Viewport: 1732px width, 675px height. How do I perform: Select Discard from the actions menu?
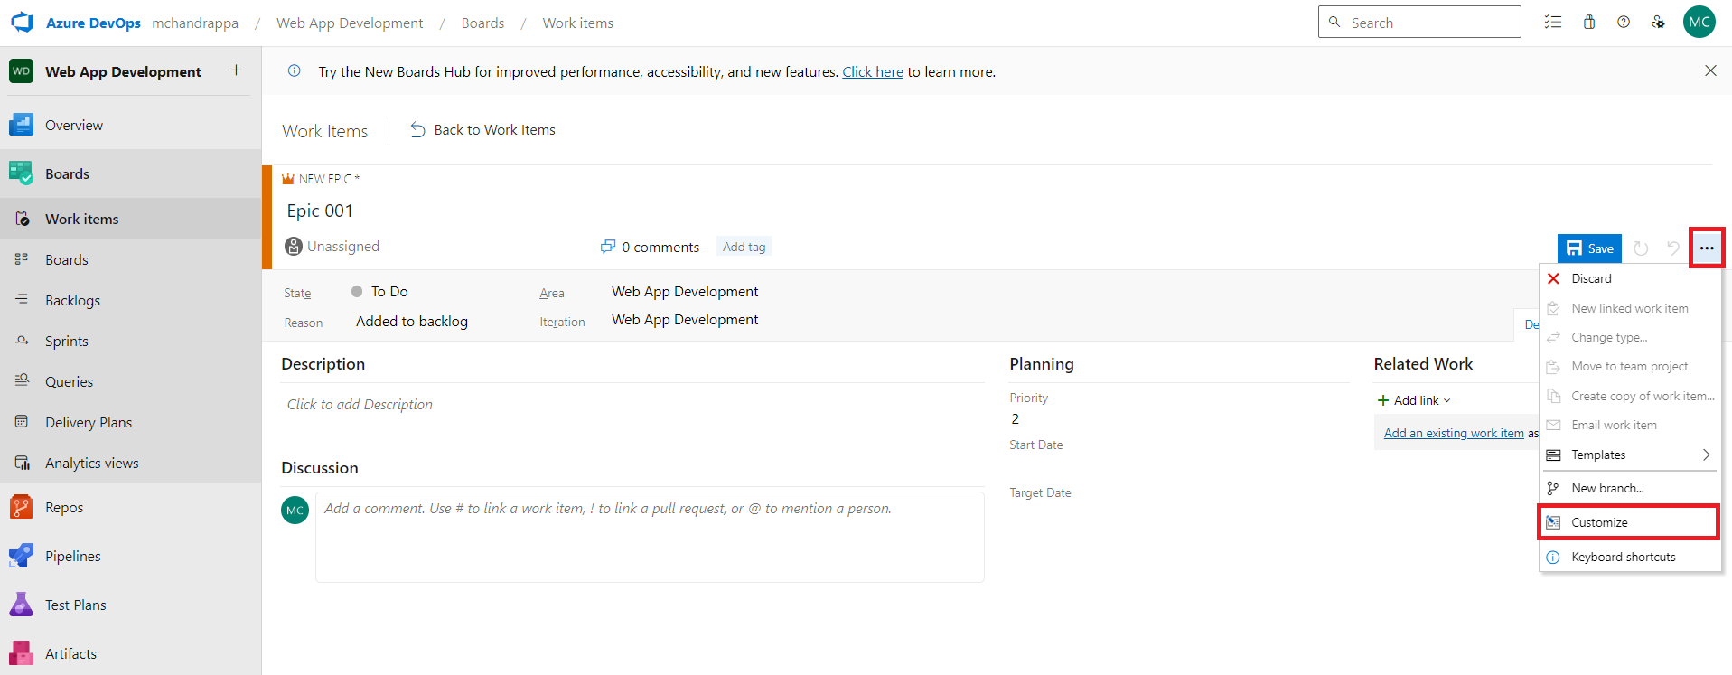pos(1630,278)
